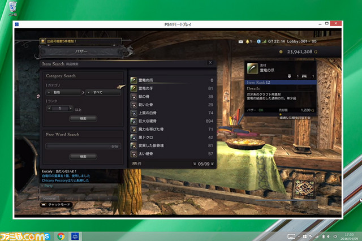Click the gold total 23,941,208 G
362x241 pixels.
pos(302,52)
